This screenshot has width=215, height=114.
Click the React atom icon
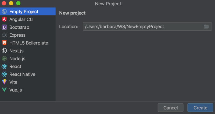[4, 66]
